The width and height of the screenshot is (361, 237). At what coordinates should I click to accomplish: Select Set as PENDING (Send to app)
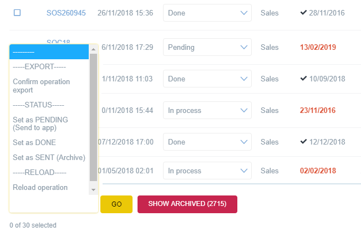click(x=40, y=123)
